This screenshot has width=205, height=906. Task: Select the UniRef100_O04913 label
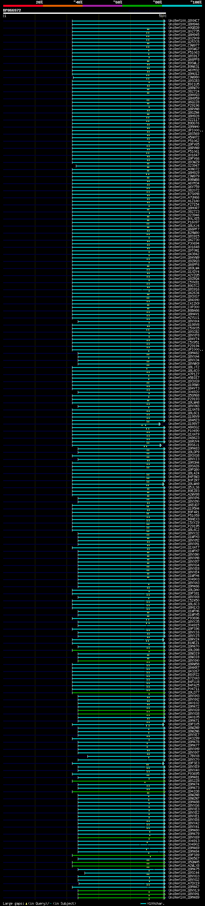point(184,841)
